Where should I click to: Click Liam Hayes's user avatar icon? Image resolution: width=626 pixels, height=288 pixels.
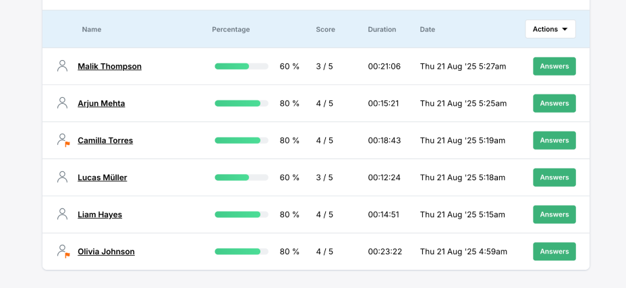(63, 214)
